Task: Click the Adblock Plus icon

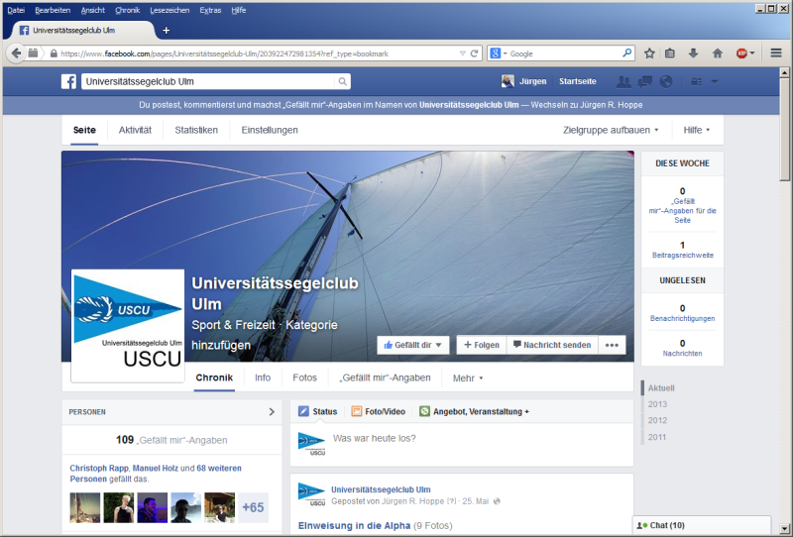Action: (x=741, y=54)
